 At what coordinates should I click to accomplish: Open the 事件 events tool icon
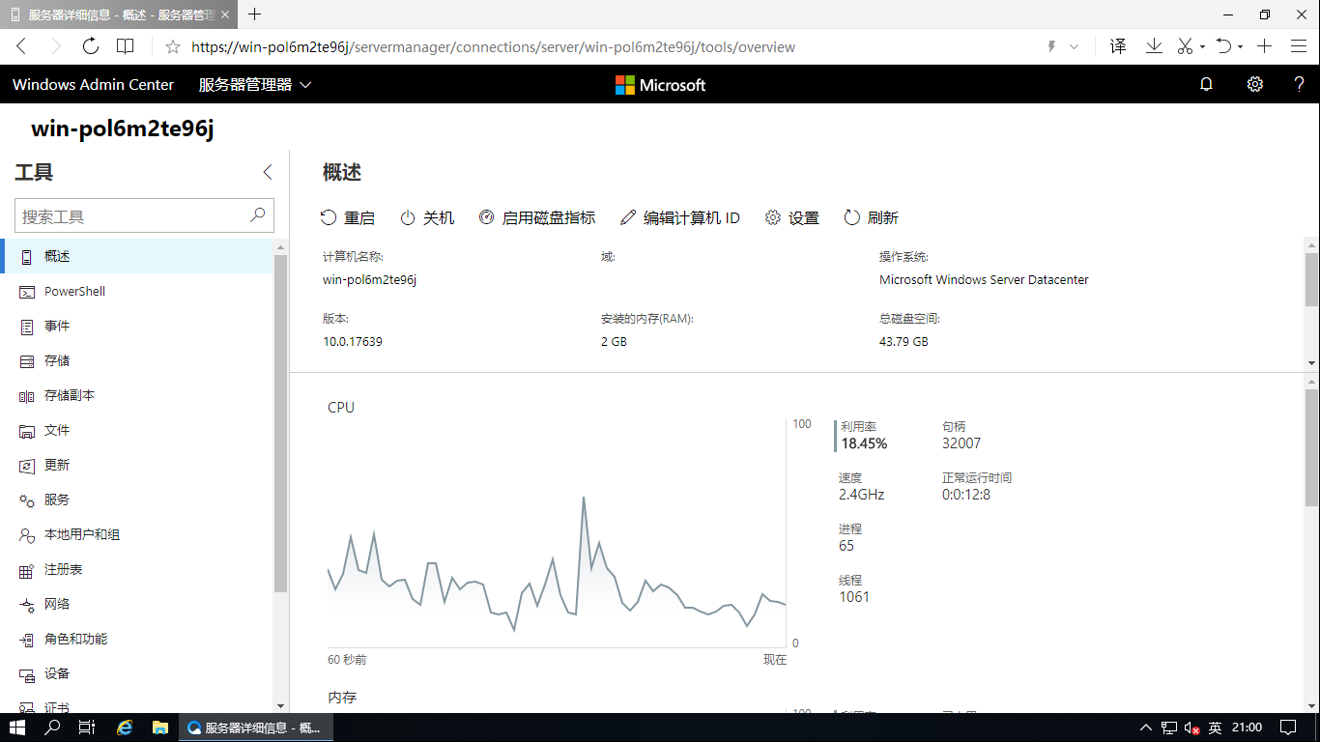click(26, 327)
